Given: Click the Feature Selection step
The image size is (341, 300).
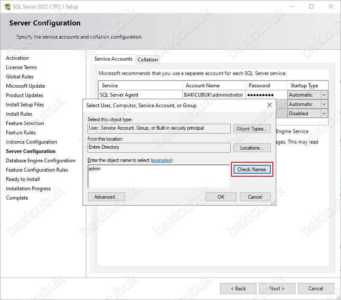Looking at the screenshot, I should [25, 123].
